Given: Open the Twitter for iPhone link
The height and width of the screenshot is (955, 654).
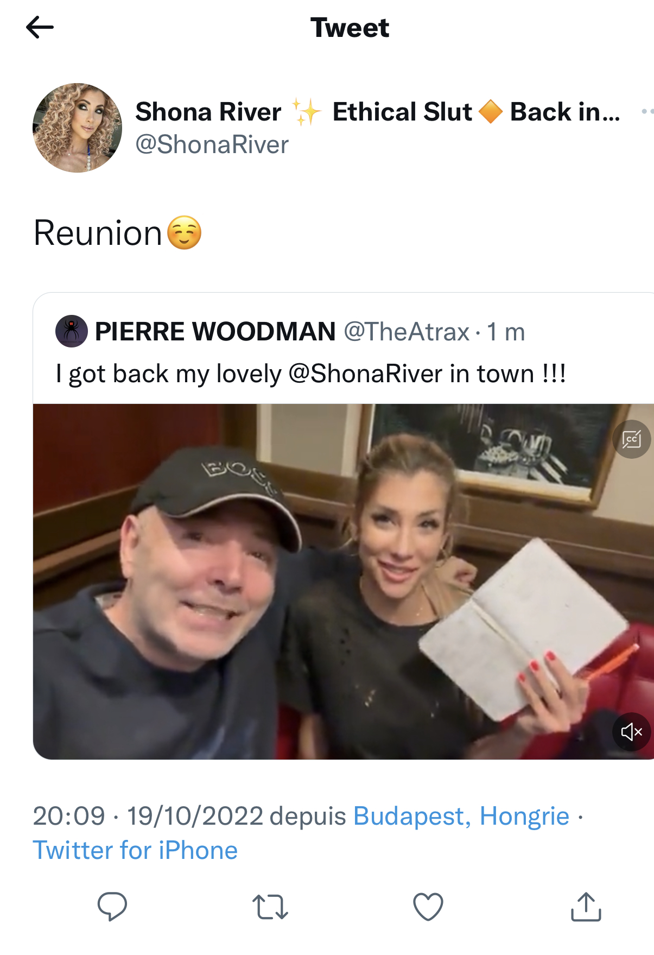Looking at the screenshot, I should point(135,850).
